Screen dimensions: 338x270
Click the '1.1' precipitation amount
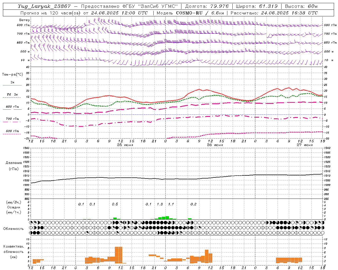(171, 204)
